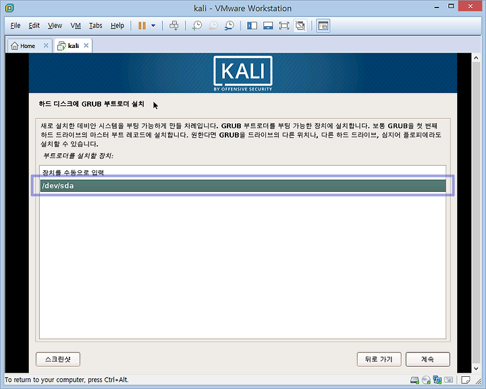
Task: Click the VMware Workstation title bar icon
Action: (x=9, y=8)
